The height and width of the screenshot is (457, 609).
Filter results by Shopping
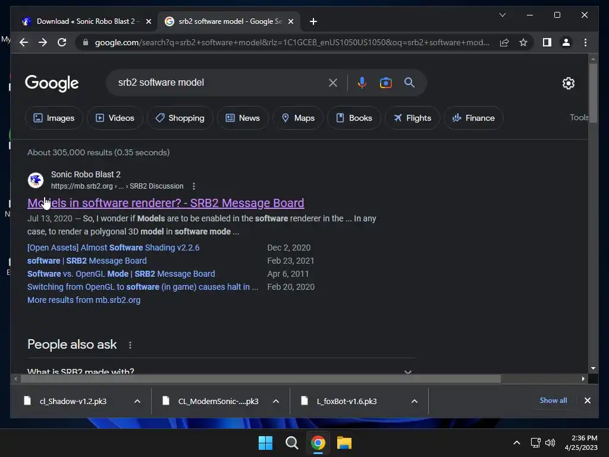(x=180, y=118)
